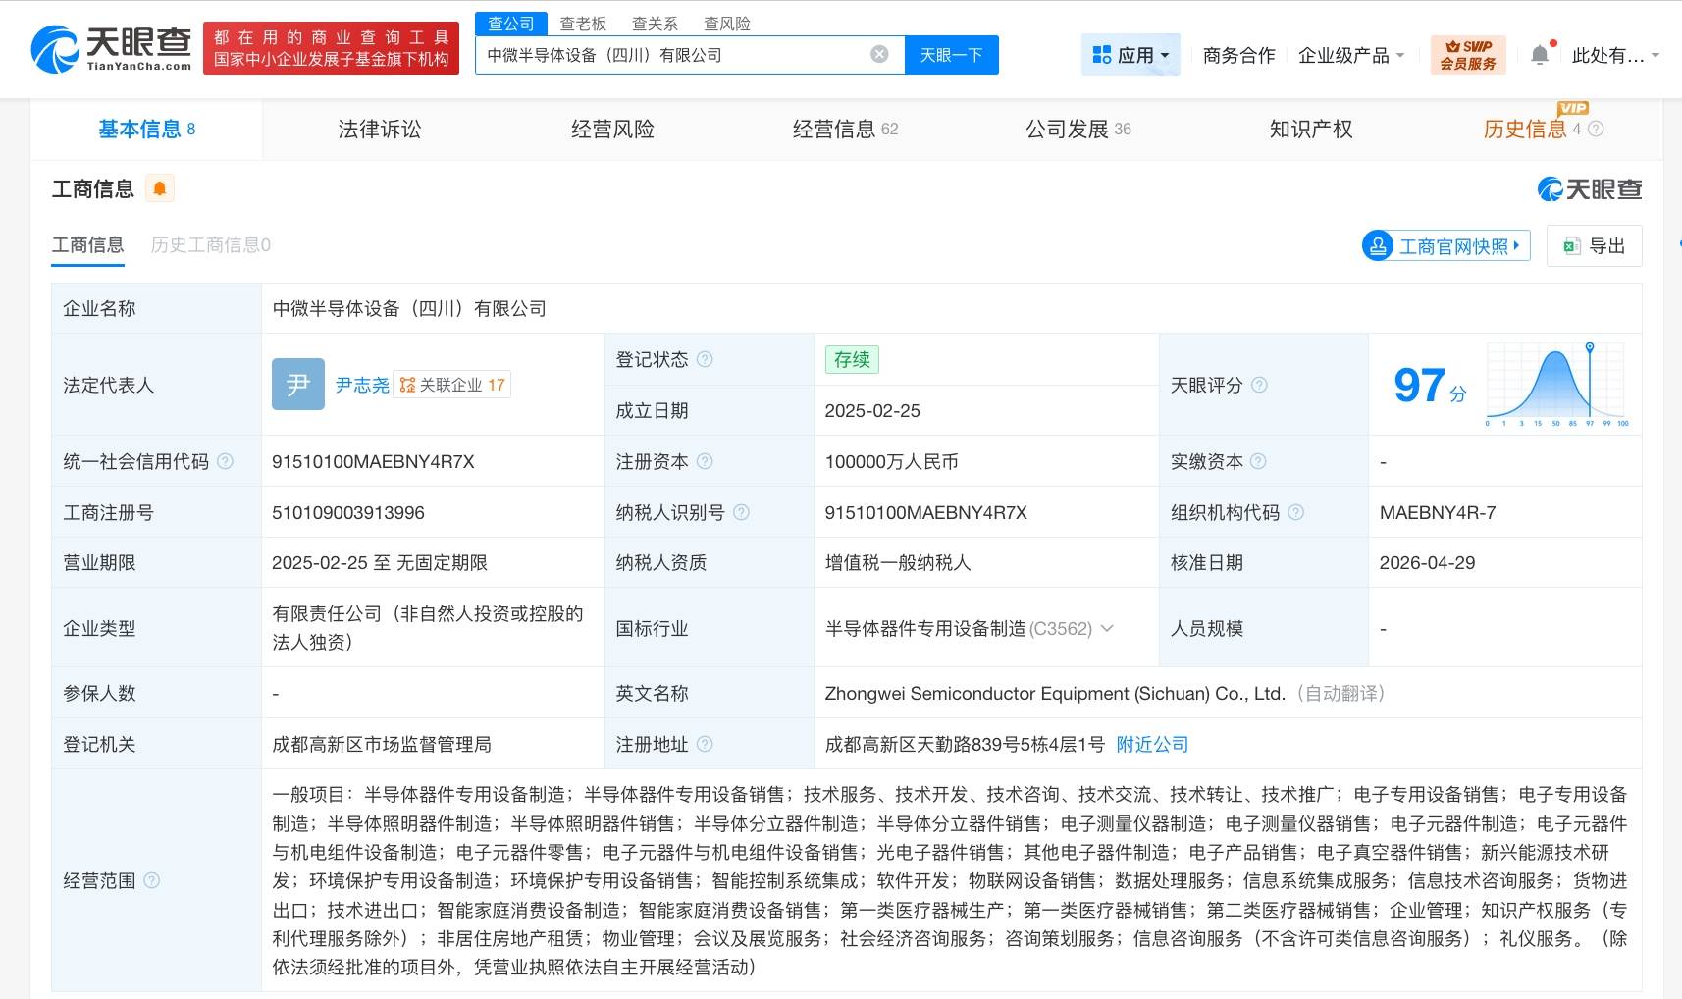The image size is (1682, 999).
Task: Click help icon beside 经营范围
Action: coord(151,880)
